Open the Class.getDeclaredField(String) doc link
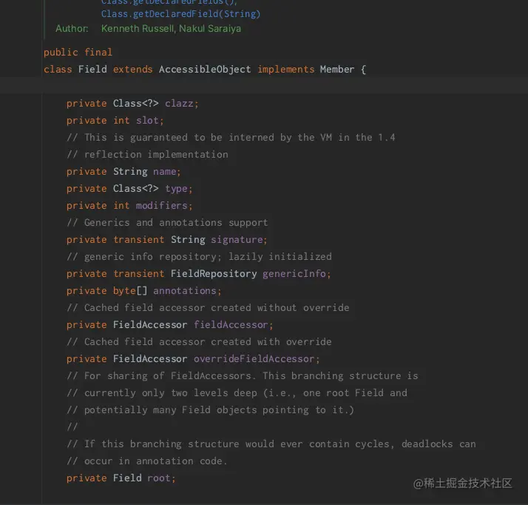The height and width of the screenshot is (505, 528). pyautogui.click(x=180, y=13)
